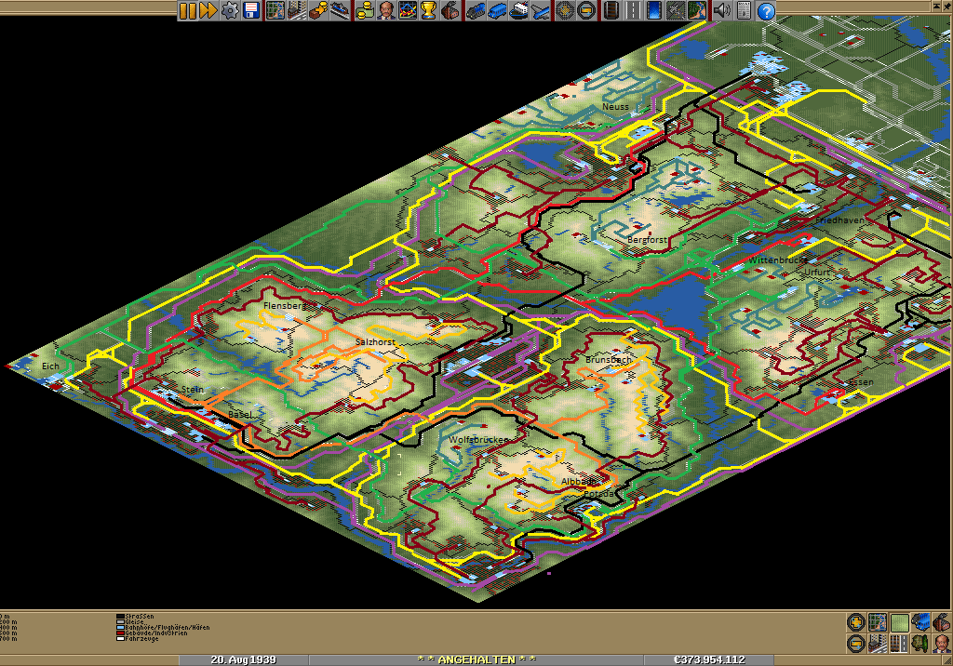This screenshot has height=666, width=953.
Task: Open the sound and music speaker icon
Action: [x=721, y=10]
